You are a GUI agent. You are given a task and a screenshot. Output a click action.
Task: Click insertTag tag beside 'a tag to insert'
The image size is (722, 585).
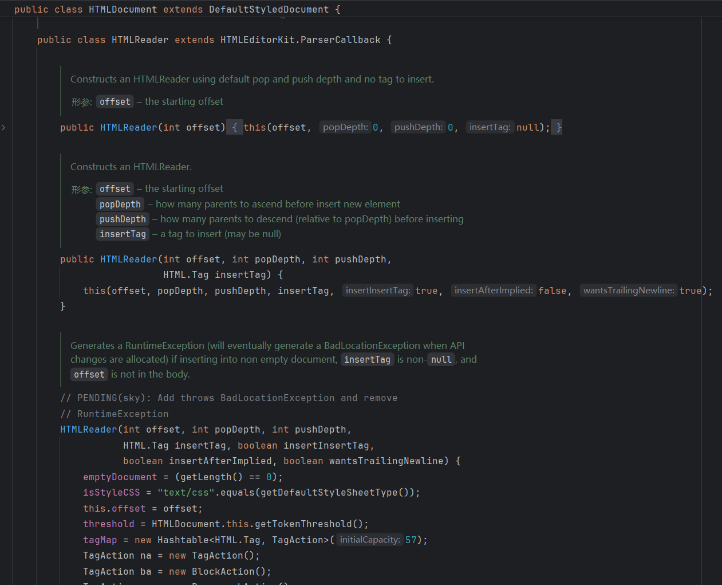[123, 234]
